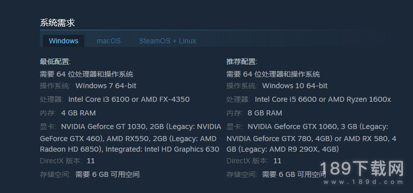Image resolution: width=413 pixels, height=193 pixels.
Task: Open the macOS system requirements tab
Action: pyautogui.click(x=109, y=41)
